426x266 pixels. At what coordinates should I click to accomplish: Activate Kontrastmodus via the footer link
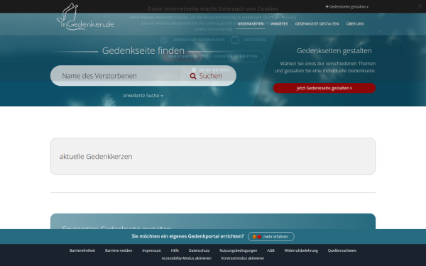click(243, 258)
